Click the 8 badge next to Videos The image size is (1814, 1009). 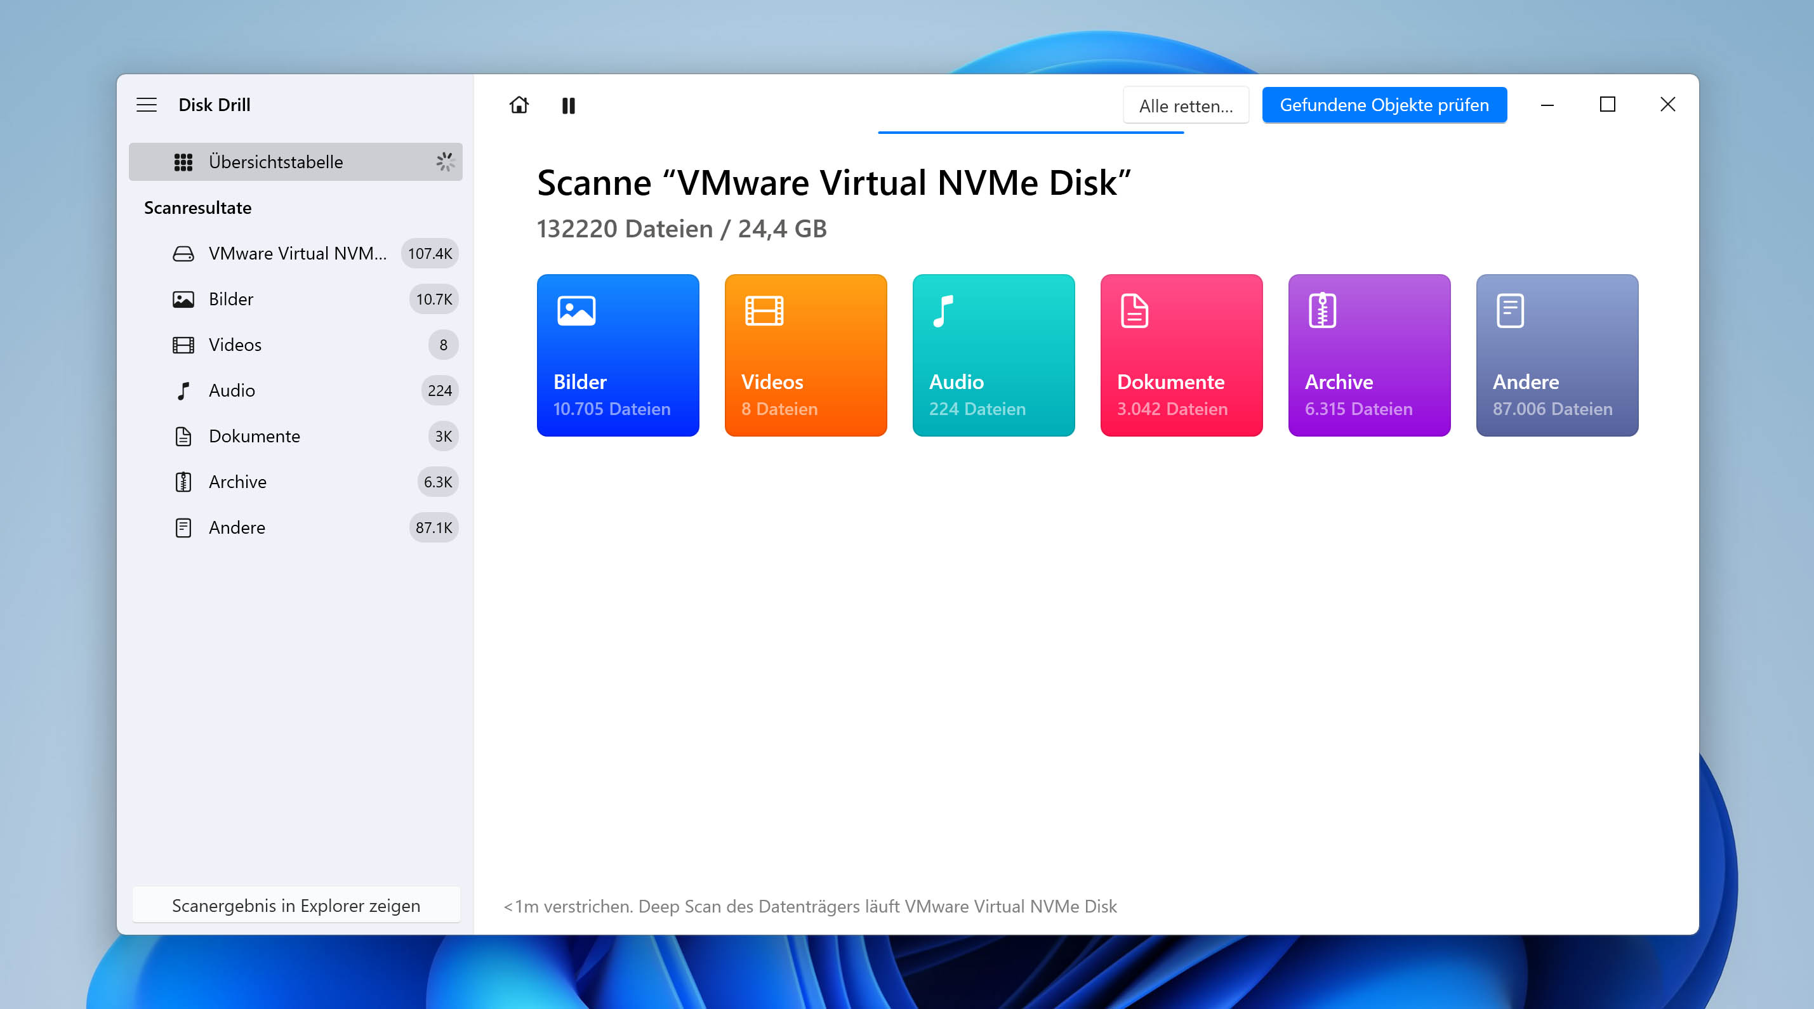[443, 345]
